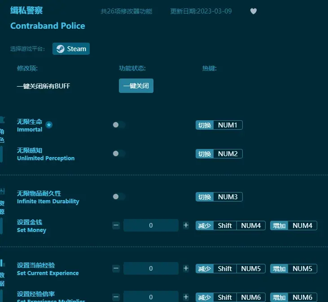Click the plus button for Set Current Experience

point(186,268)
